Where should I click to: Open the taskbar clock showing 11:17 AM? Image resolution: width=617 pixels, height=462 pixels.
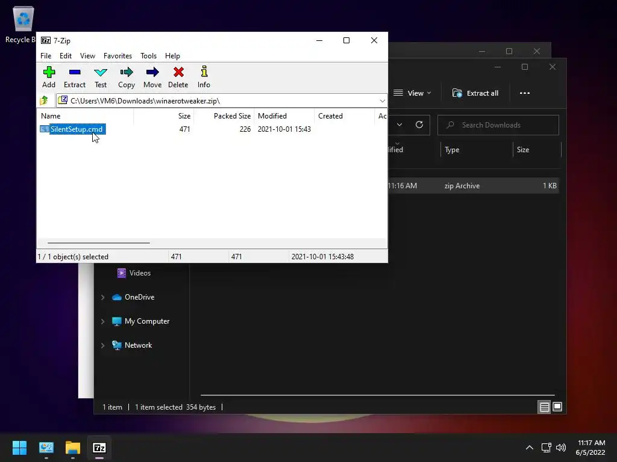[x=590, y=448]
